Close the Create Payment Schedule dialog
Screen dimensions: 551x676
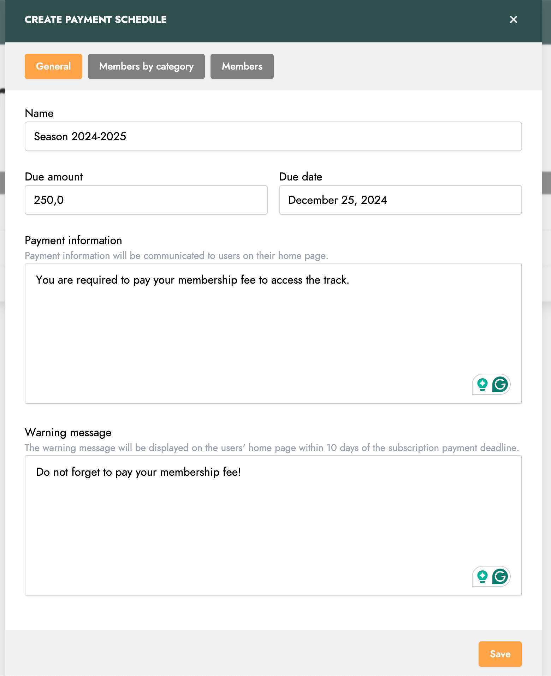[513, 19]
